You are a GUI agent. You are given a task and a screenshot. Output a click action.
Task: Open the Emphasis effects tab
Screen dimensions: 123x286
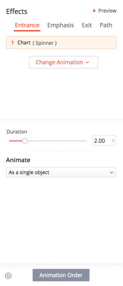tap(61, 25)
